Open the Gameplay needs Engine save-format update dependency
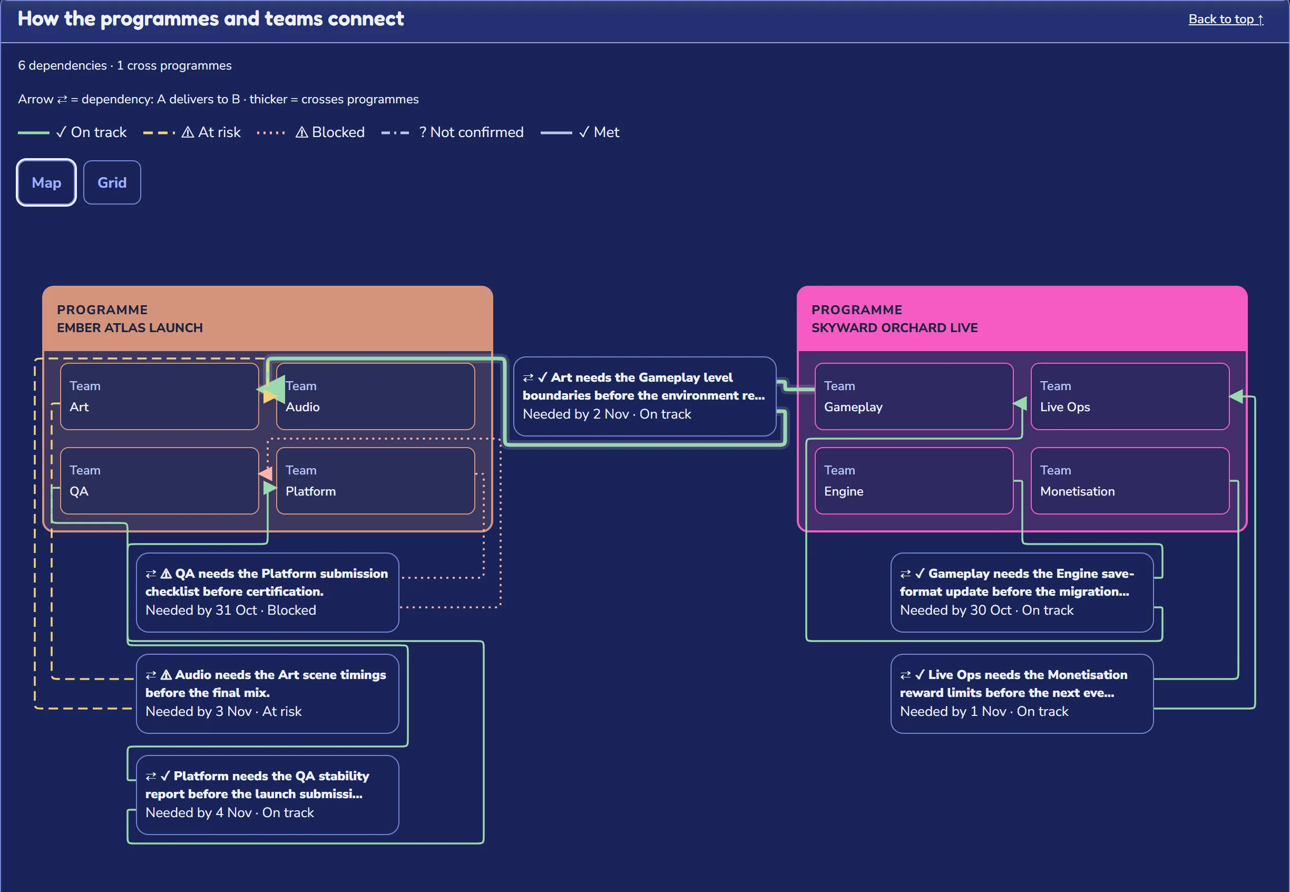 [x=1022, y=593]
